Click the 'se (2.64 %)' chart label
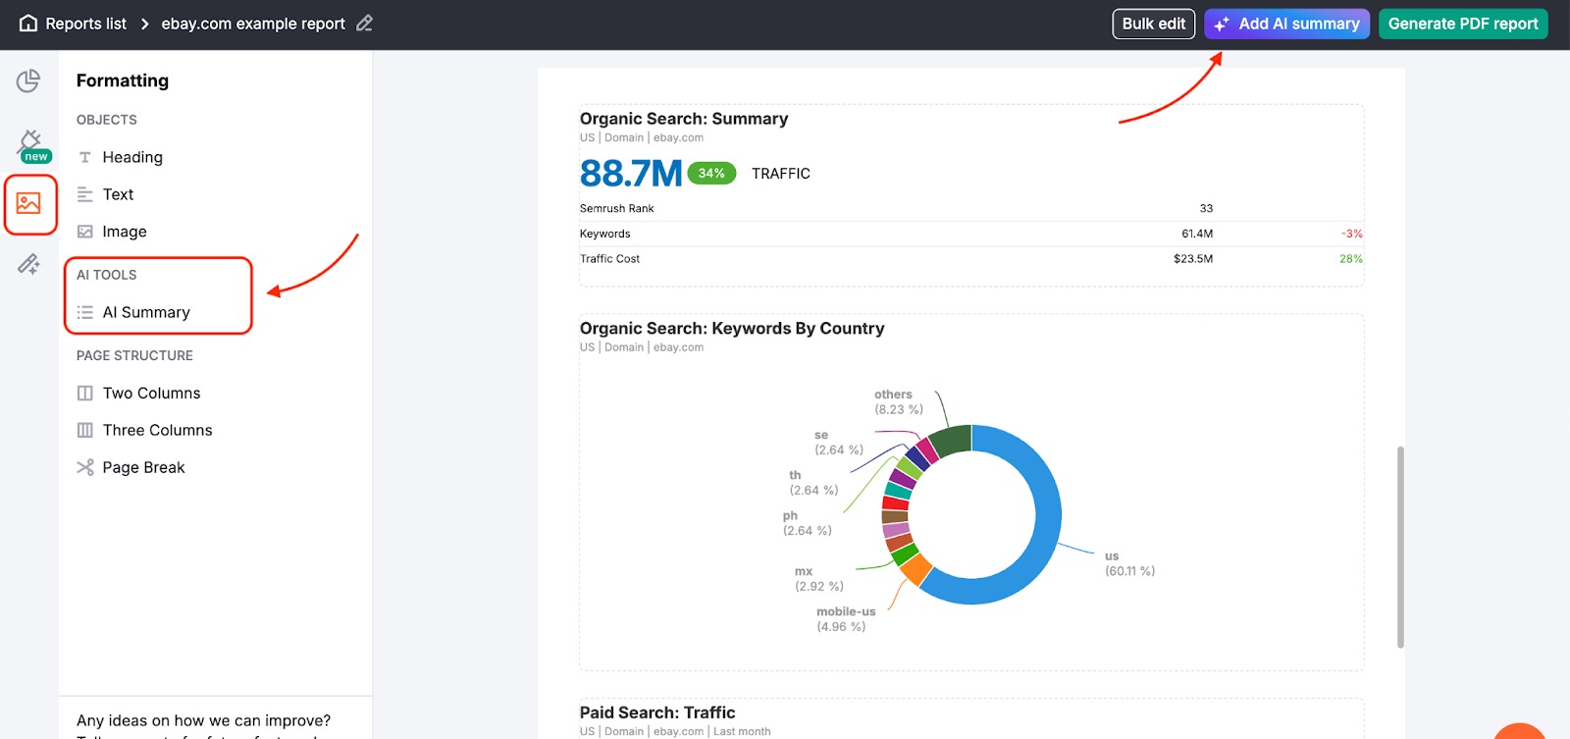 coord(839,443)
